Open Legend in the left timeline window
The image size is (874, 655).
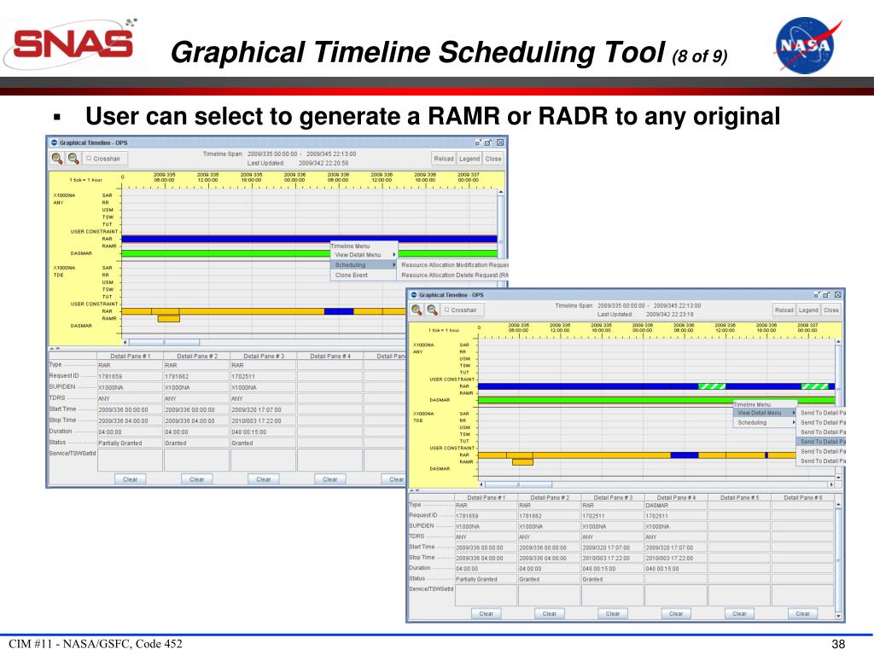(469, 159)
